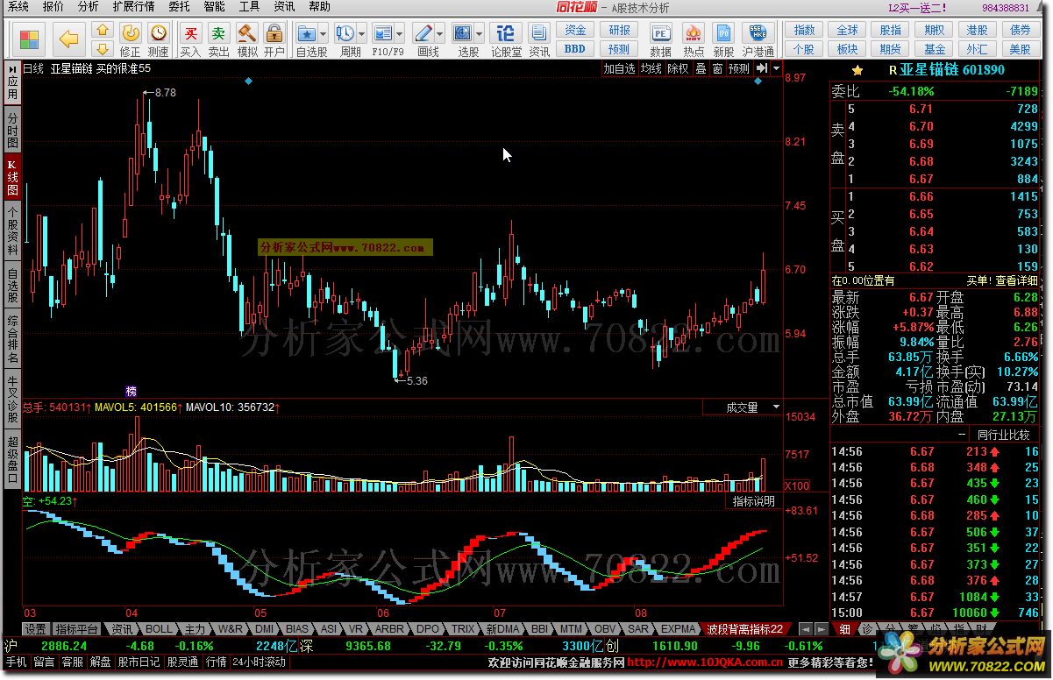This screenshot has width=1053, height=680.
Task: Toggle 均线 moving average display
Action: [651, 68]
